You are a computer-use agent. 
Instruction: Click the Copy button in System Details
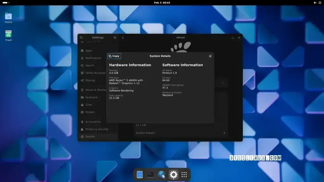[x=114, y=56]
